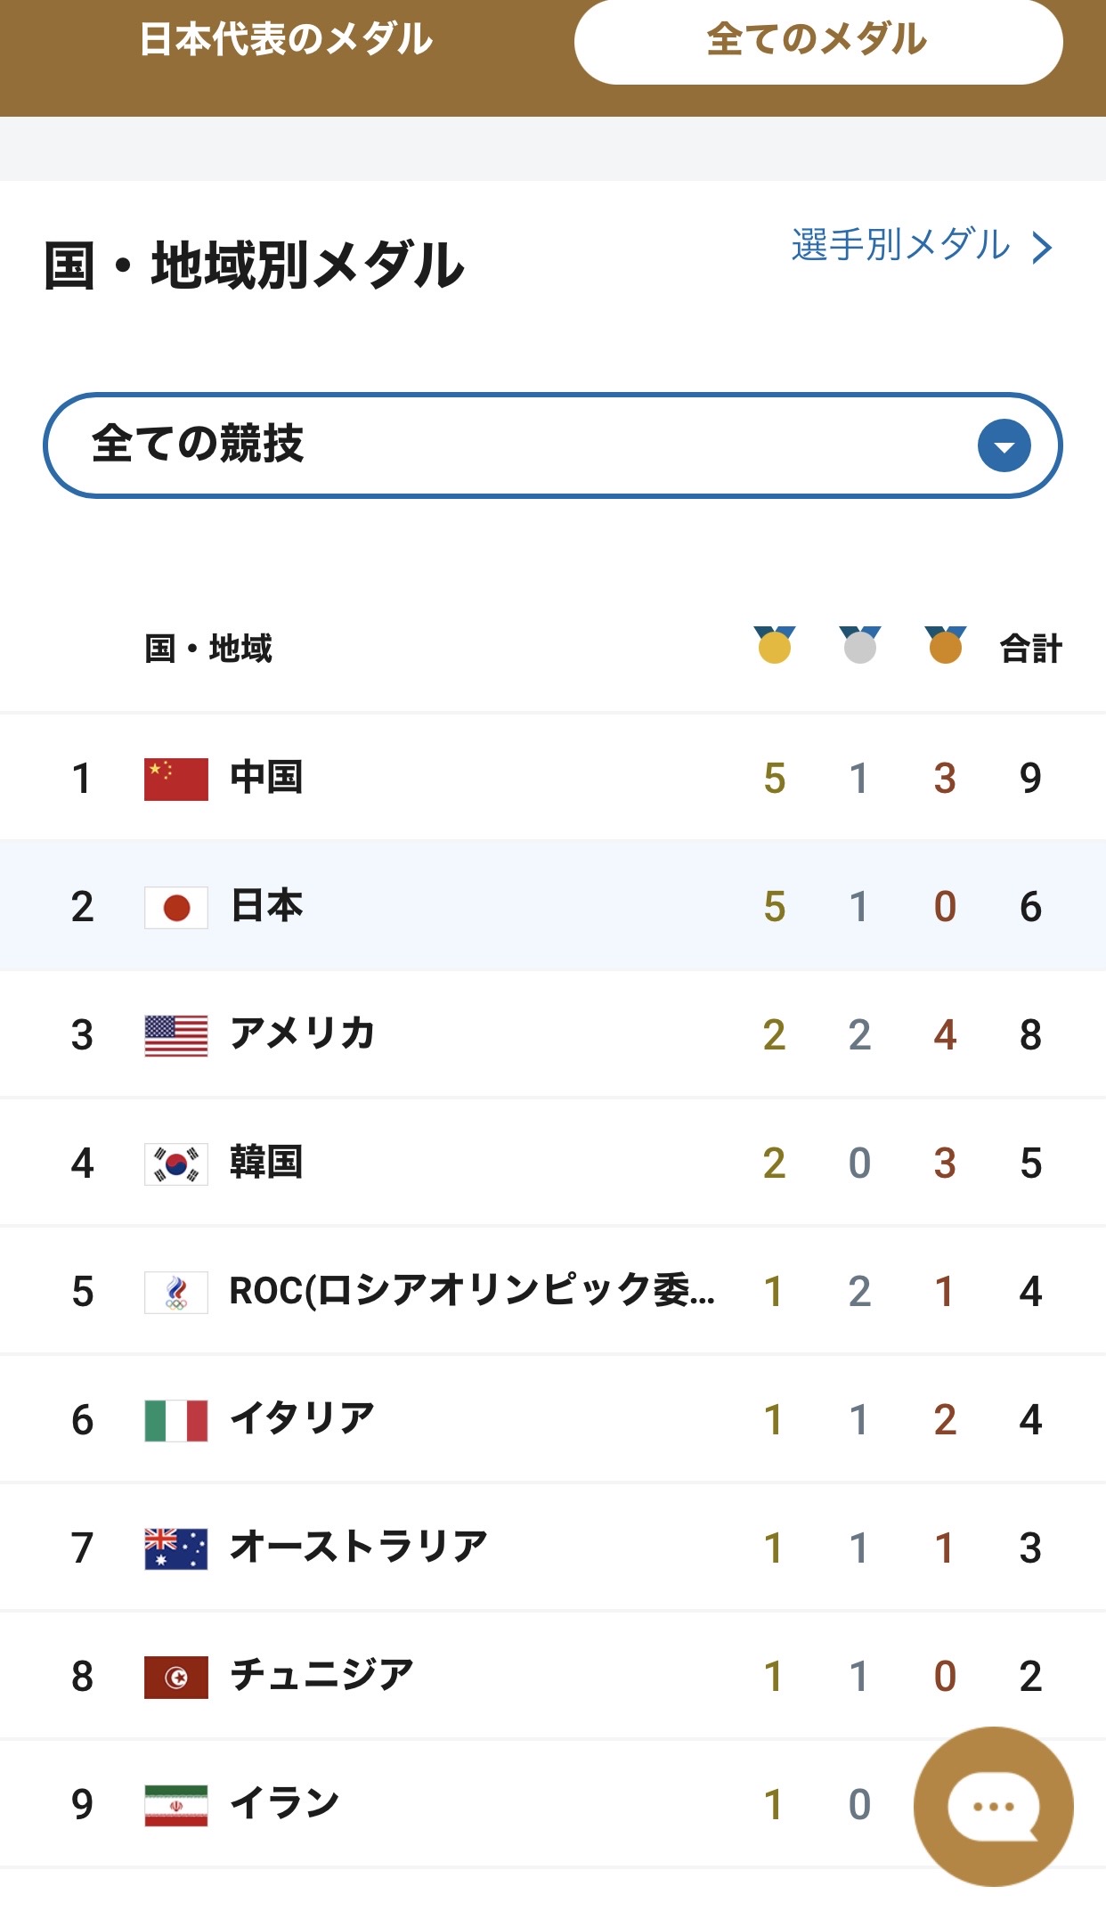Click the chevron next to 選手別メダル
The image size is (1106, 1911).
(1042, 247)
